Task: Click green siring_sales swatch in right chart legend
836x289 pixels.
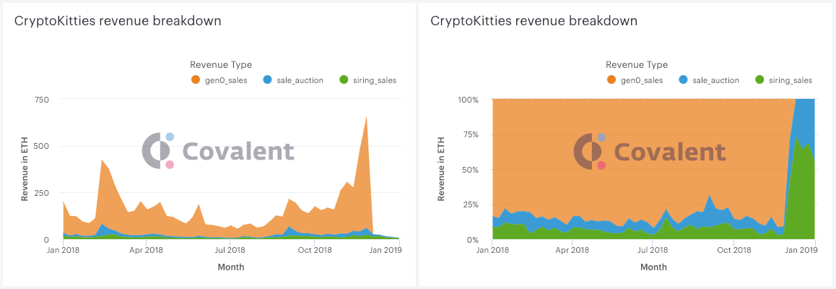Action: coord(759,80)
